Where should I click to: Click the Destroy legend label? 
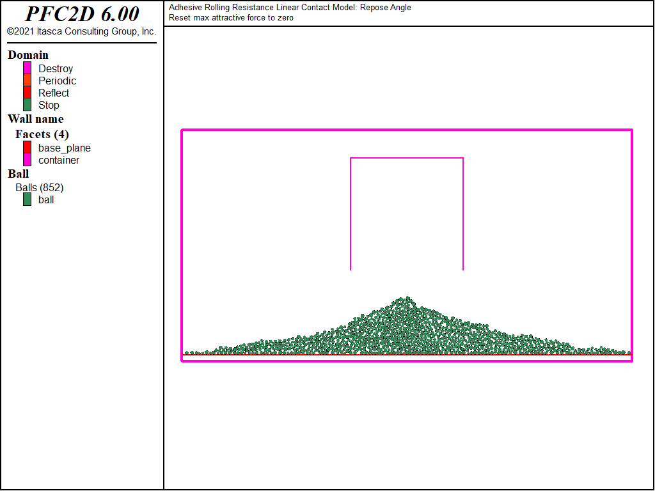pyautogui.click(x=56, y=68)
